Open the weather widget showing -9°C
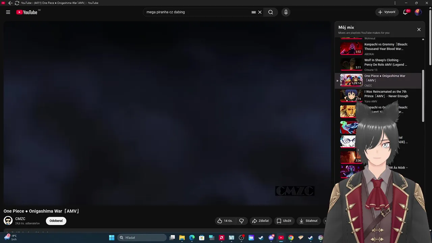432x243 pixels. [x=10, y=238]
